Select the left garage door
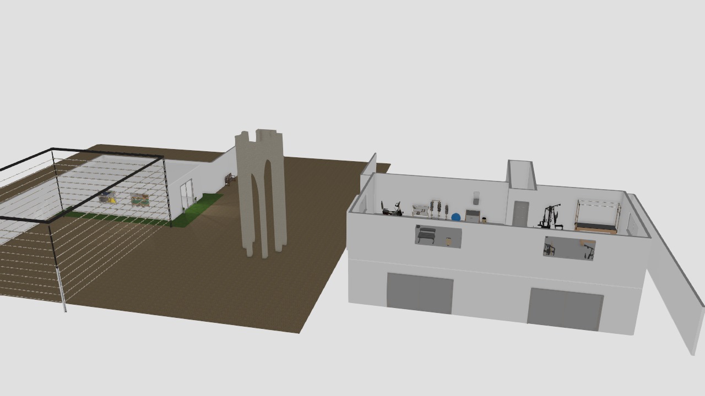This screenshot has width=705, height=396. pos(420,294)
